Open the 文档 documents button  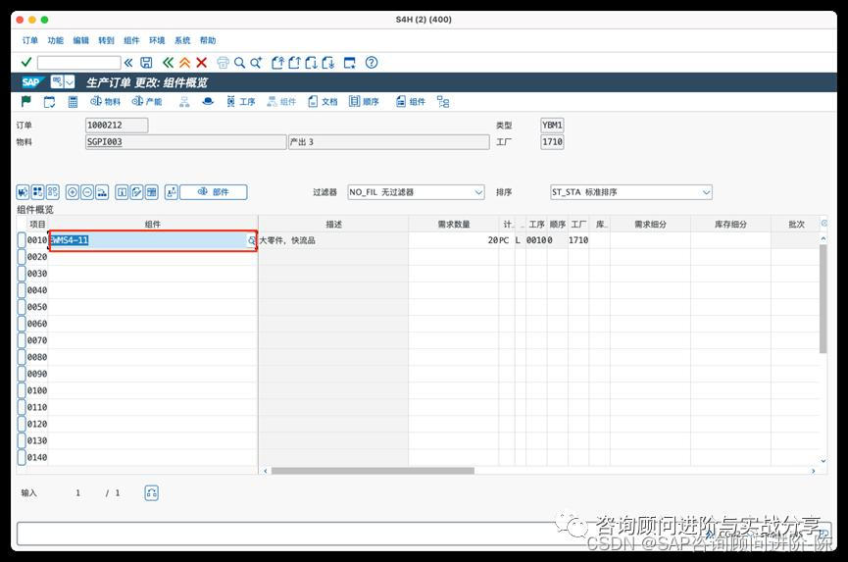tap(323, 101)
